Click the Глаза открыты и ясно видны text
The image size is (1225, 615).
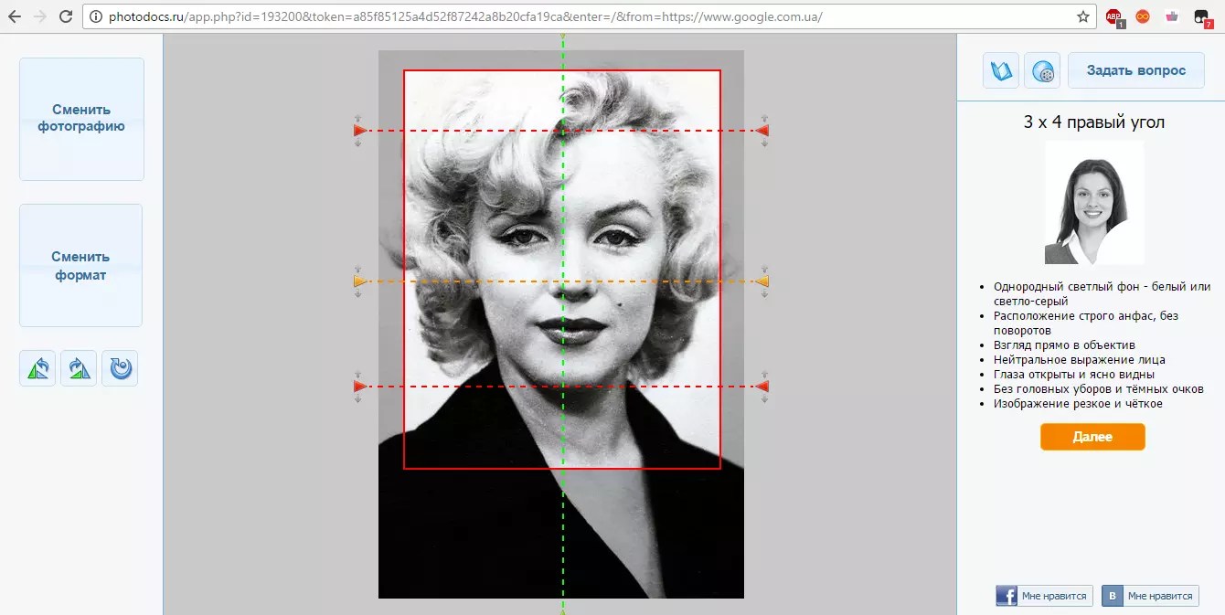(x=1074, y=374)
